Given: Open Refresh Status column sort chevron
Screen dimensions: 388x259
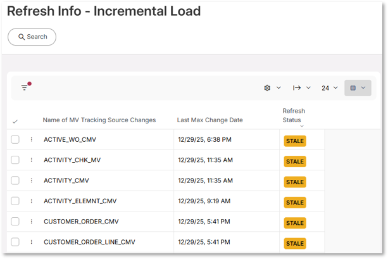Looking at the screenshot, I should point(302,126).
